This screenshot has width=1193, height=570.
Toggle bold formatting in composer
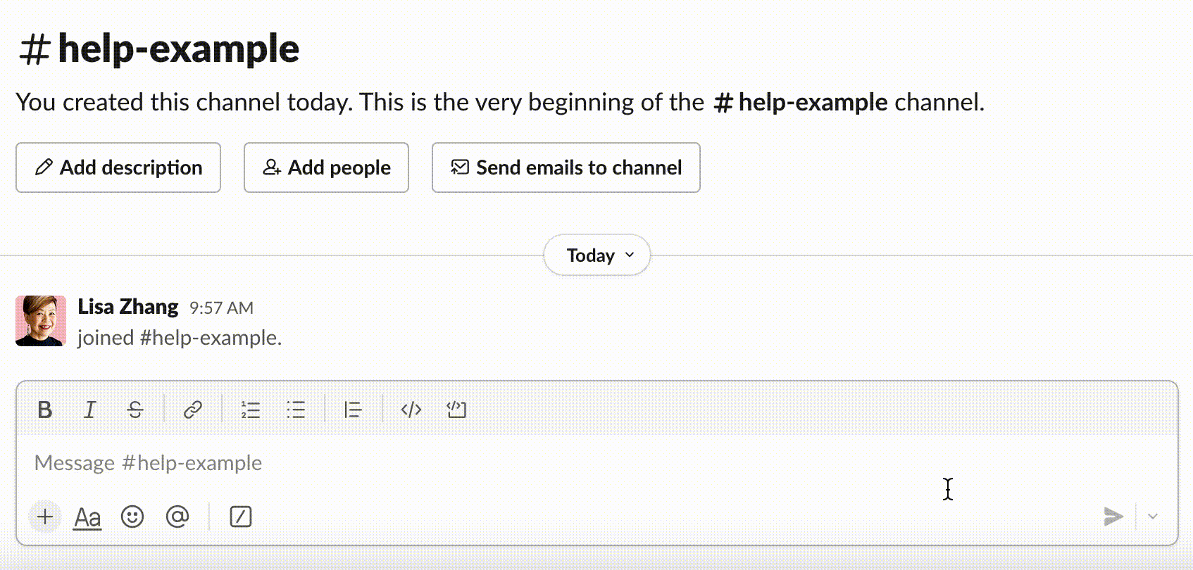44,410
